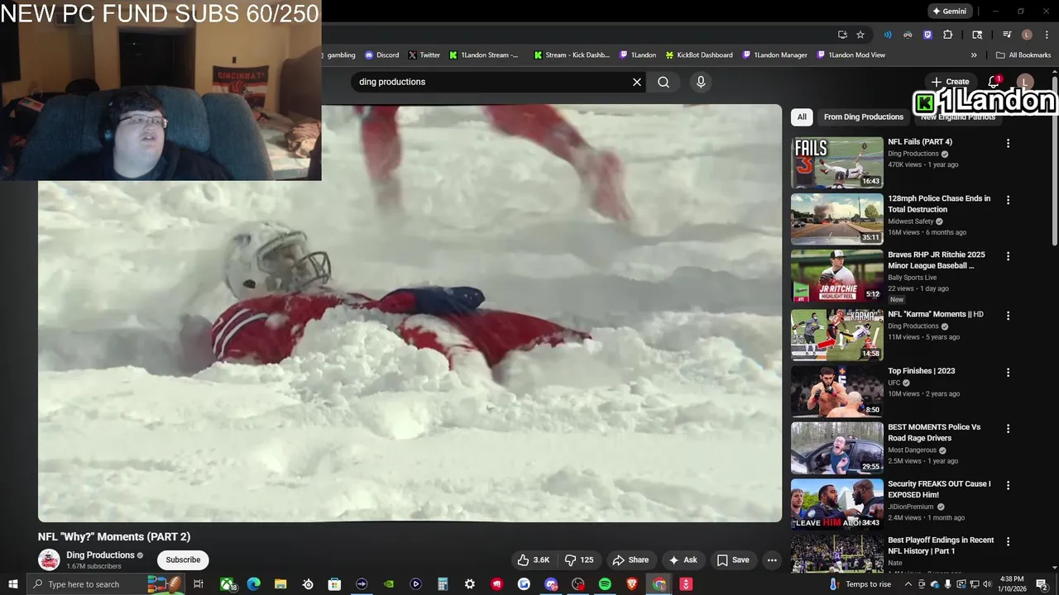
Task: Open the Ding Productions channel name link
Action: click(100, 555)
